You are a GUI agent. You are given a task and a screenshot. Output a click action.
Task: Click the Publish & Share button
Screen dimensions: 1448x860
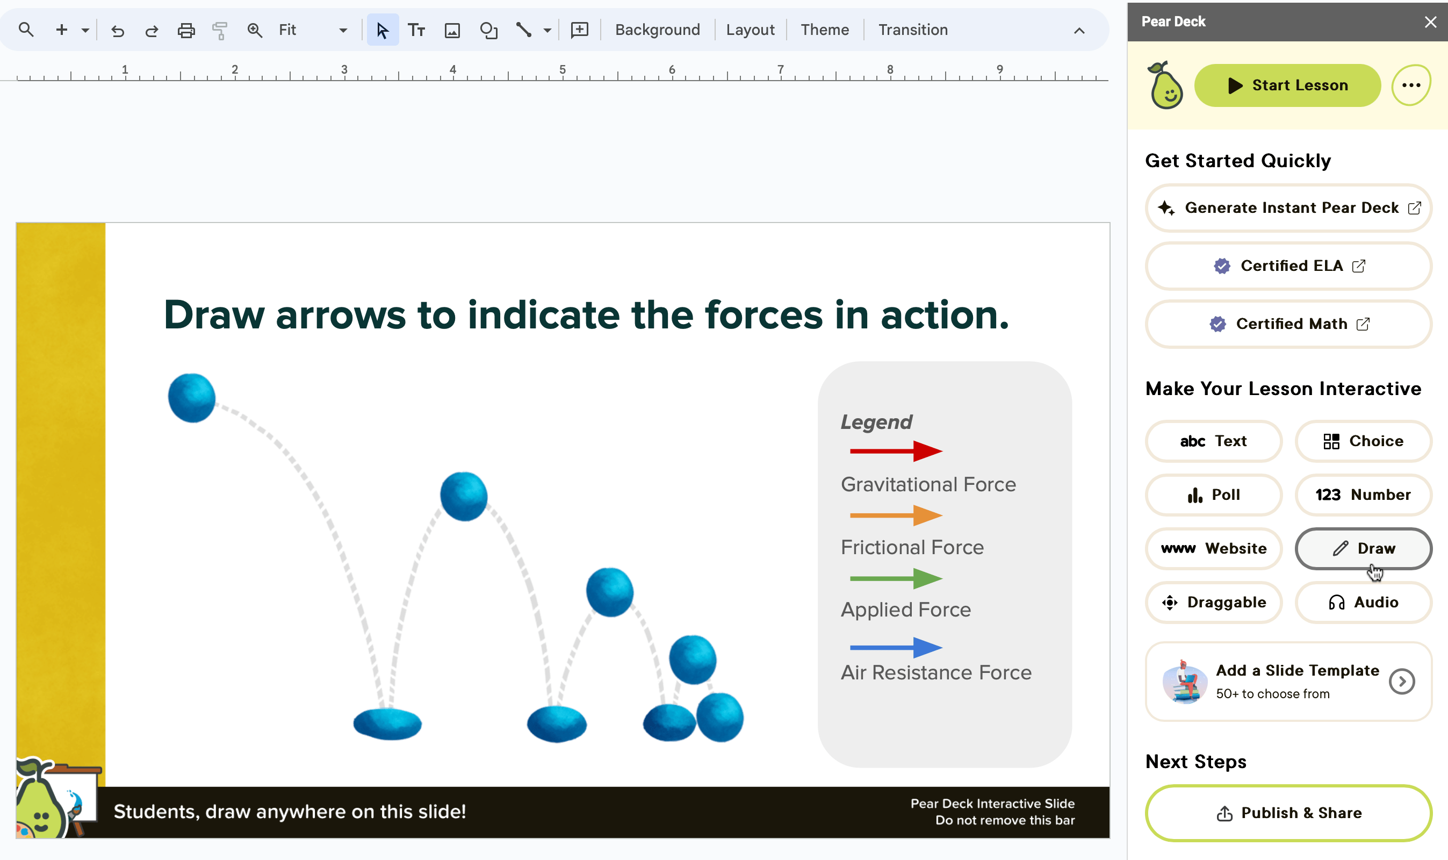pyautogui.click(x=1288, y=813)
